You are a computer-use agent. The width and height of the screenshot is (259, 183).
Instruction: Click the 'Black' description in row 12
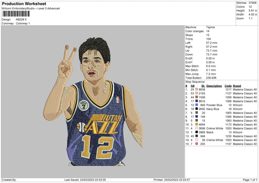[210, 133]
